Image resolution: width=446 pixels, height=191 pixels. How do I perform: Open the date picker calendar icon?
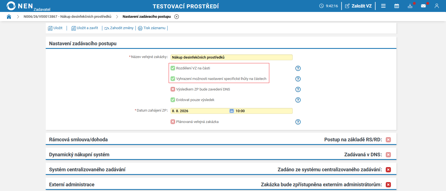click(232, 111)
